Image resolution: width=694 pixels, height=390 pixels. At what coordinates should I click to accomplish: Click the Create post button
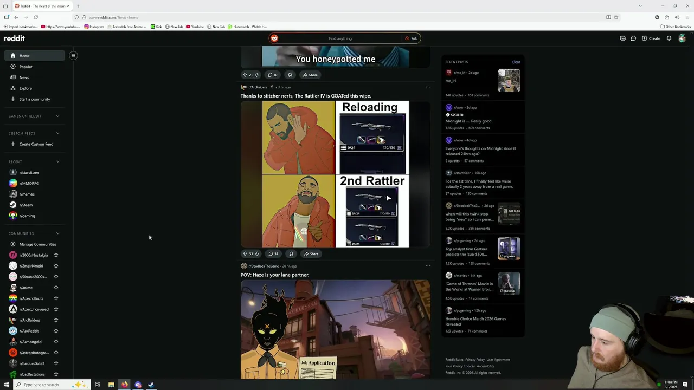(x=651, y=38)
